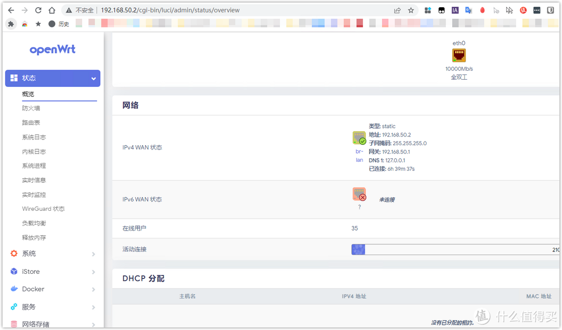Image resolution: width=562 pixels, height=330 pixels.
Task: Click the shield extension icon at far right
Action: [551, 10]
